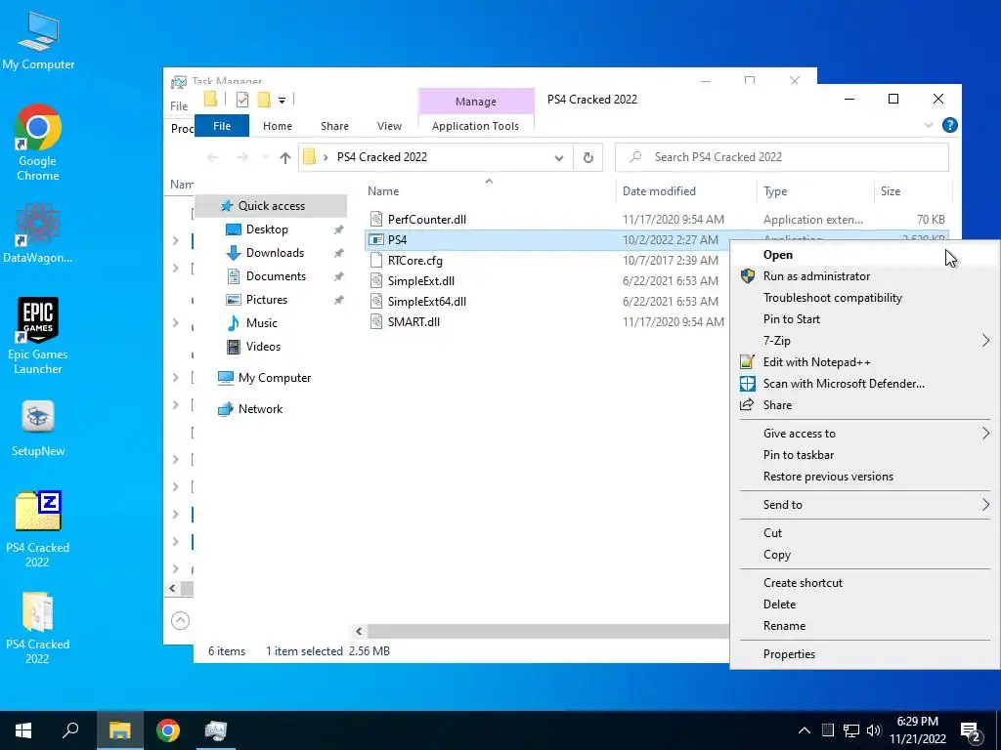Click the Refresh button in address bar
This screenshot has width=1001, height=750.
(x=588, y=157)
